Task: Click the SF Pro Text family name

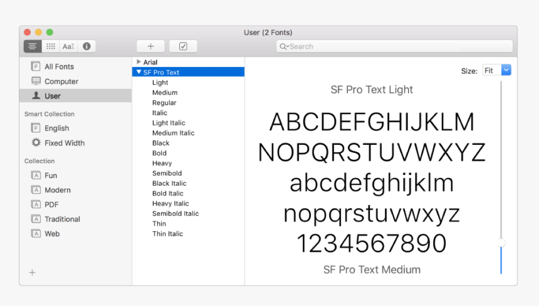Action: [x=161, y=72]
